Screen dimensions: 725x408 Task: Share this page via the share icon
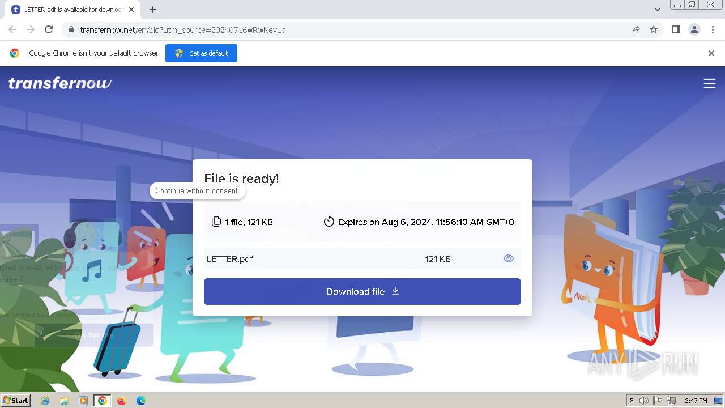pyautogui.click(x=636, y=29)
